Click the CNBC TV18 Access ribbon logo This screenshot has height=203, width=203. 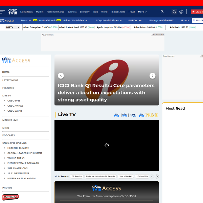click(x=7, y=20)
